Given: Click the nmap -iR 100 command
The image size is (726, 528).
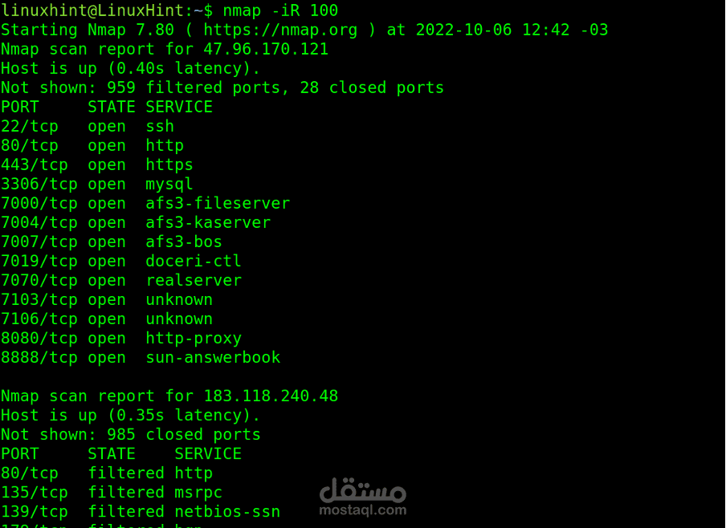Looking at the screenshot, I should click(280, 11).
